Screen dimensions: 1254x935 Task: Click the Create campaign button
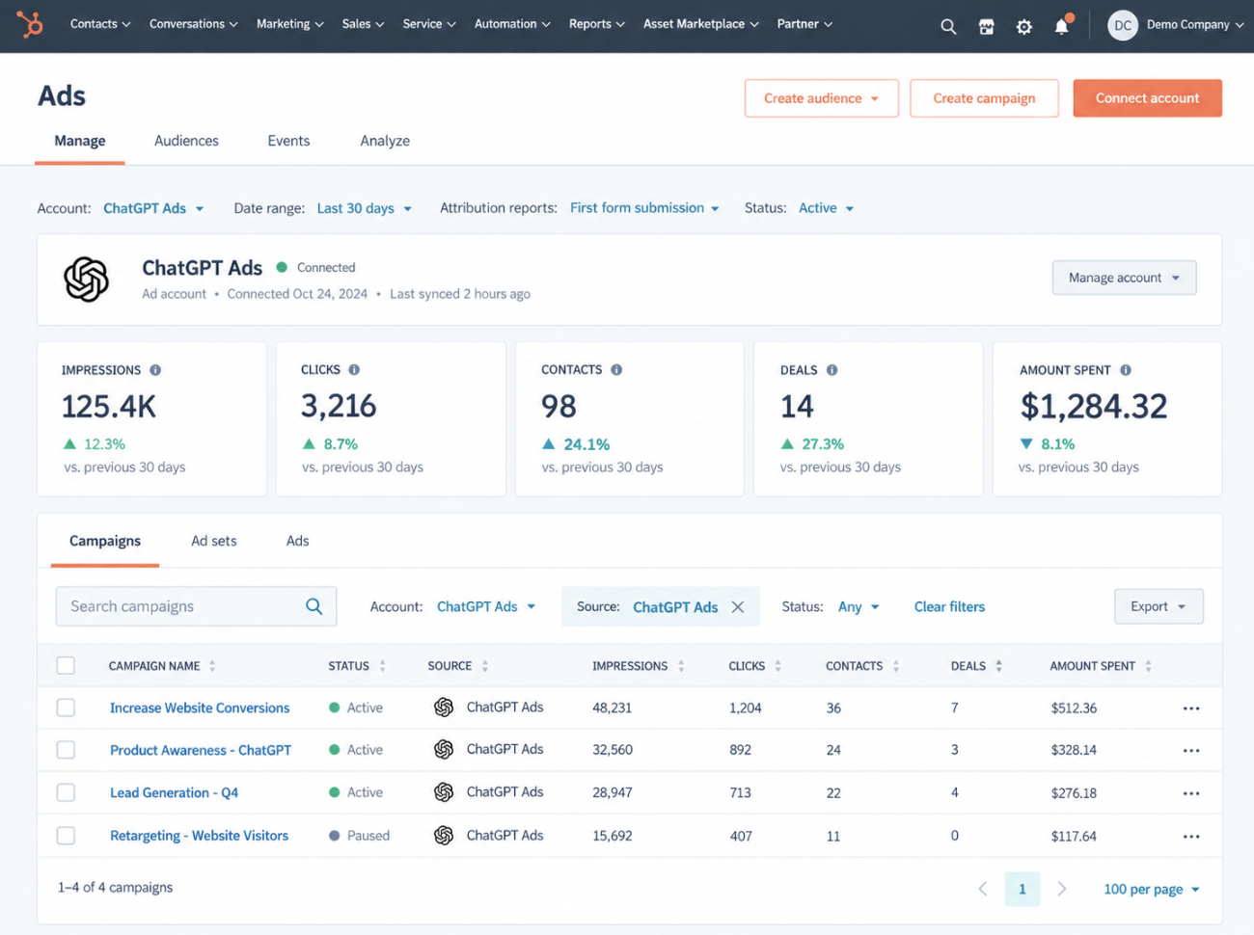(984, 98)
